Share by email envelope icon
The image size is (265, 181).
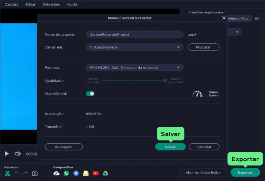[86, 173]
